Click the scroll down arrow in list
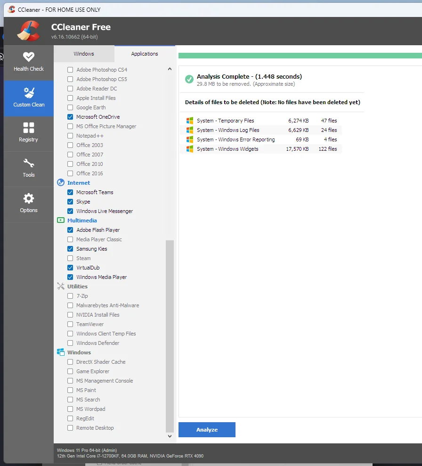 (x=170, y=436)
